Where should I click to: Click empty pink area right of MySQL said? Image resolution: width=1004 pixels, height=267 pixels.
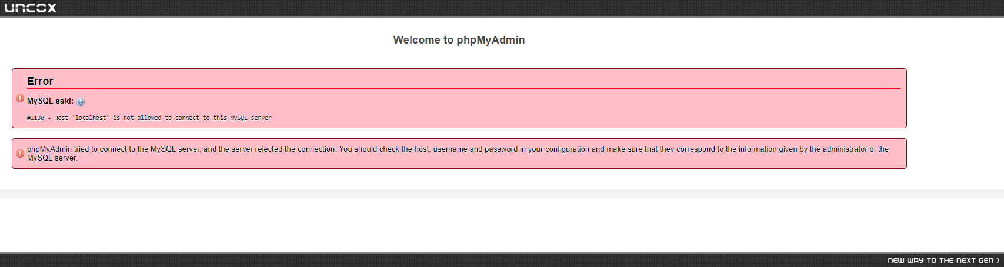494,102
